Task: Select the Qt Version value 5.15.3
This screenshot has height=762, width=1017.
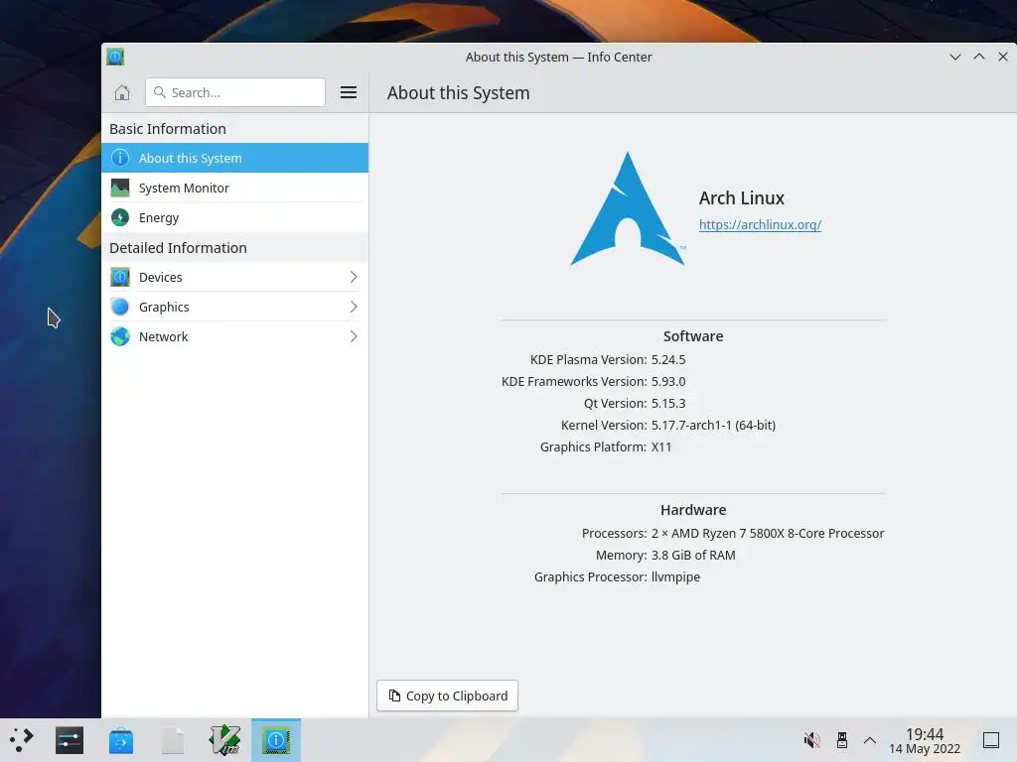Action: 668,404
